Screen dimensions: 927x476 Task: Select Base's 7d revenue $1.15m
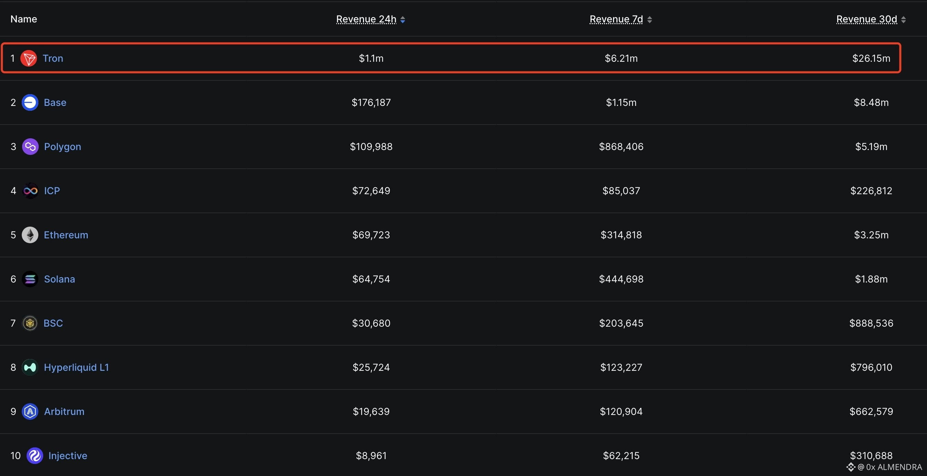point(621,102)
